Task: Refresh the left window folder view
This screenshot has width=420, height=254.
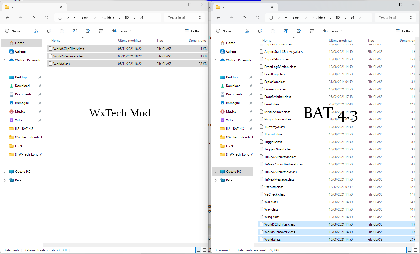Action: click(x=46, y=18)
